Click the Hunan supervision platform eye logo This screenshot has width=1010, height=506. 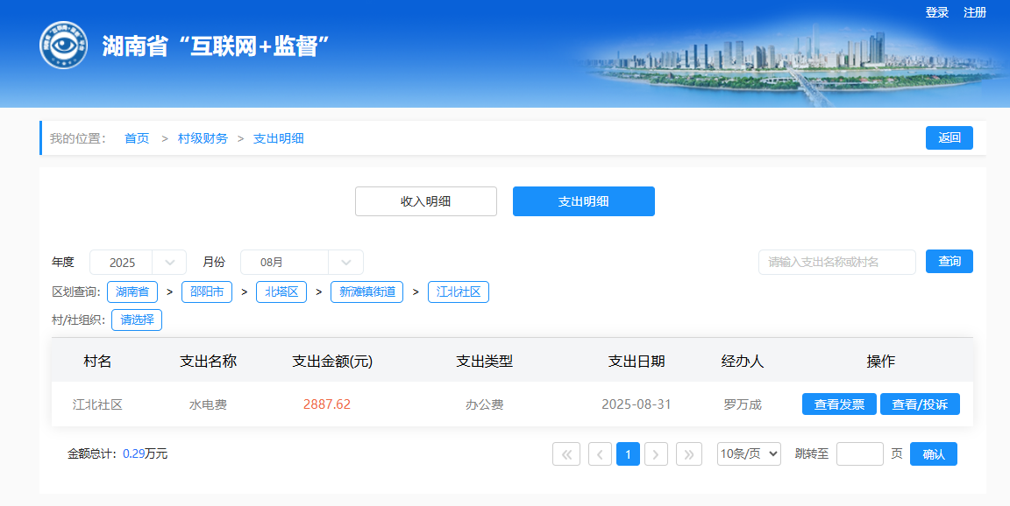coord(64,46)
